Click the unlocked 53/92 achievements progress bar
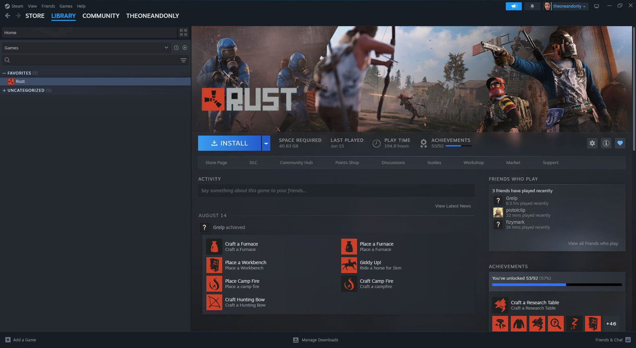This screenshot has height=348, width=636. tap(557, 284)
